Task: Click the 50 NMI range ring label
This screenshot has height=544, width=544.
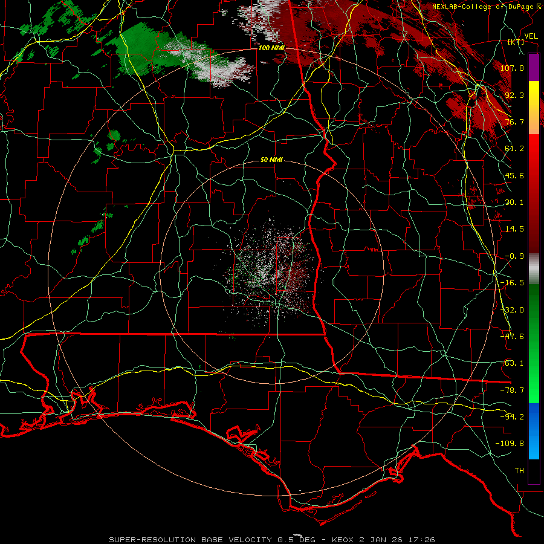Action: click(271, 160)
